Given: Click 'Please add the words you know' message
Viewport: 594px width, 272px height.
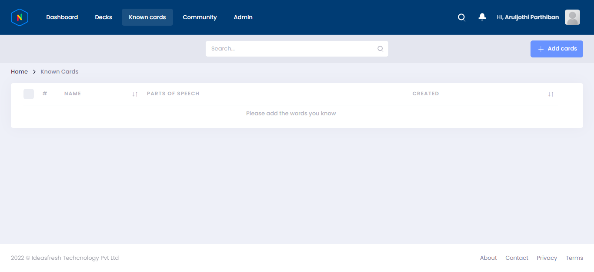Looking at the screenshot, I should tap(291, 114).
